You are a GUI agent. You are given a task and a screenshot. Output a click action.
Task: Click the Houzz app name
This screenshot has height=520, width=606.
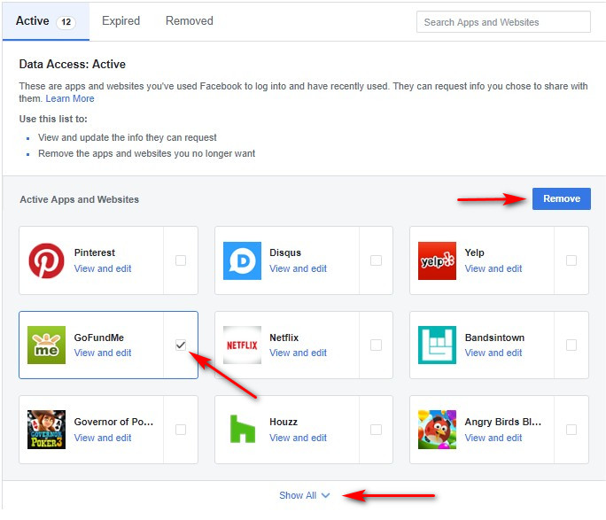[284, 422]
